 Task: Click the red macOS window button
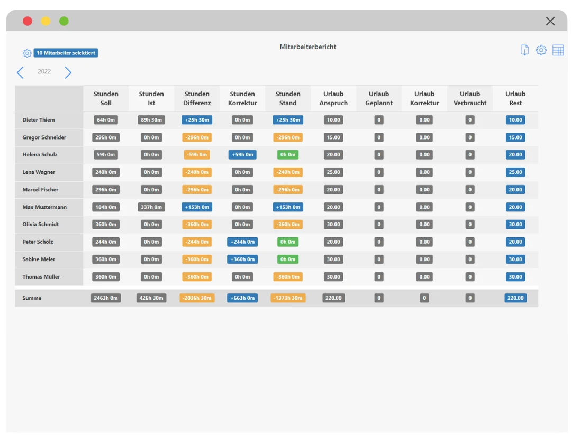(x=28, y=21)
